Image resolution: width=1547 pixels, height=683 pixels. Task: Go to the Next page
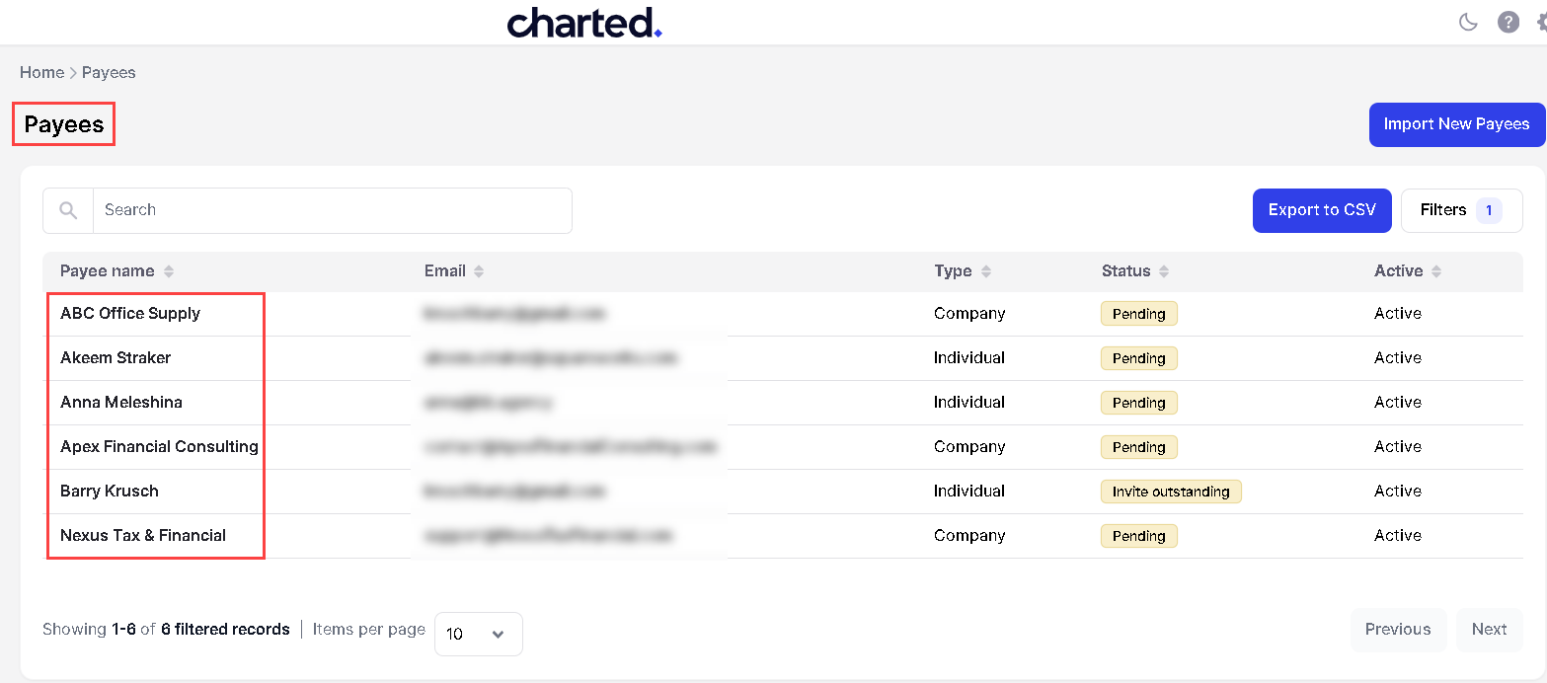1488,630
